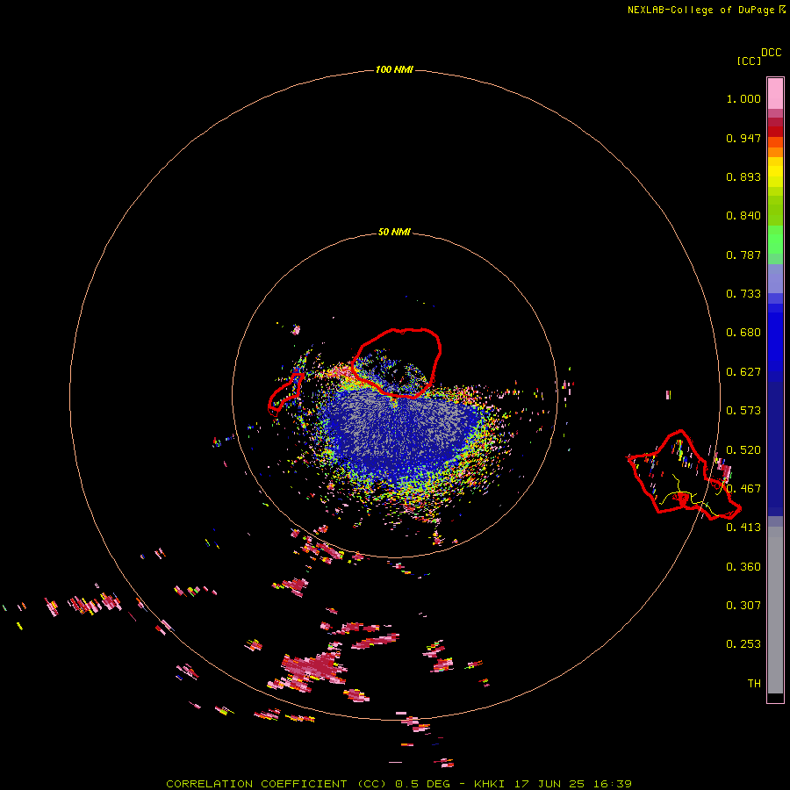Click the [CC] units label
The image size is (790, 790).
750,61
